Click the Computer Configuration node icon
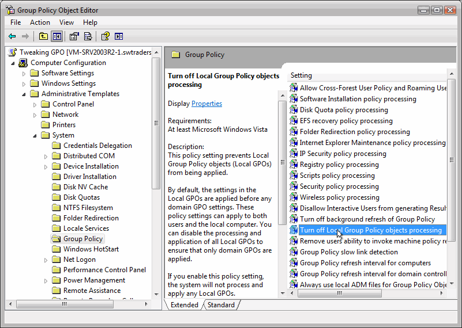 [23, 63]
